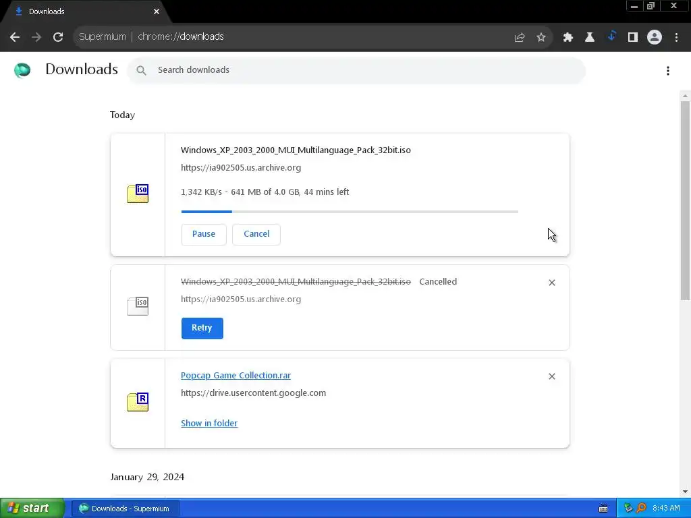Image resolution: width=691 pixels, height=518 pixels.
Task: Cancel the active ISO download
Action: pyautogui.click(x=256, y=234)
